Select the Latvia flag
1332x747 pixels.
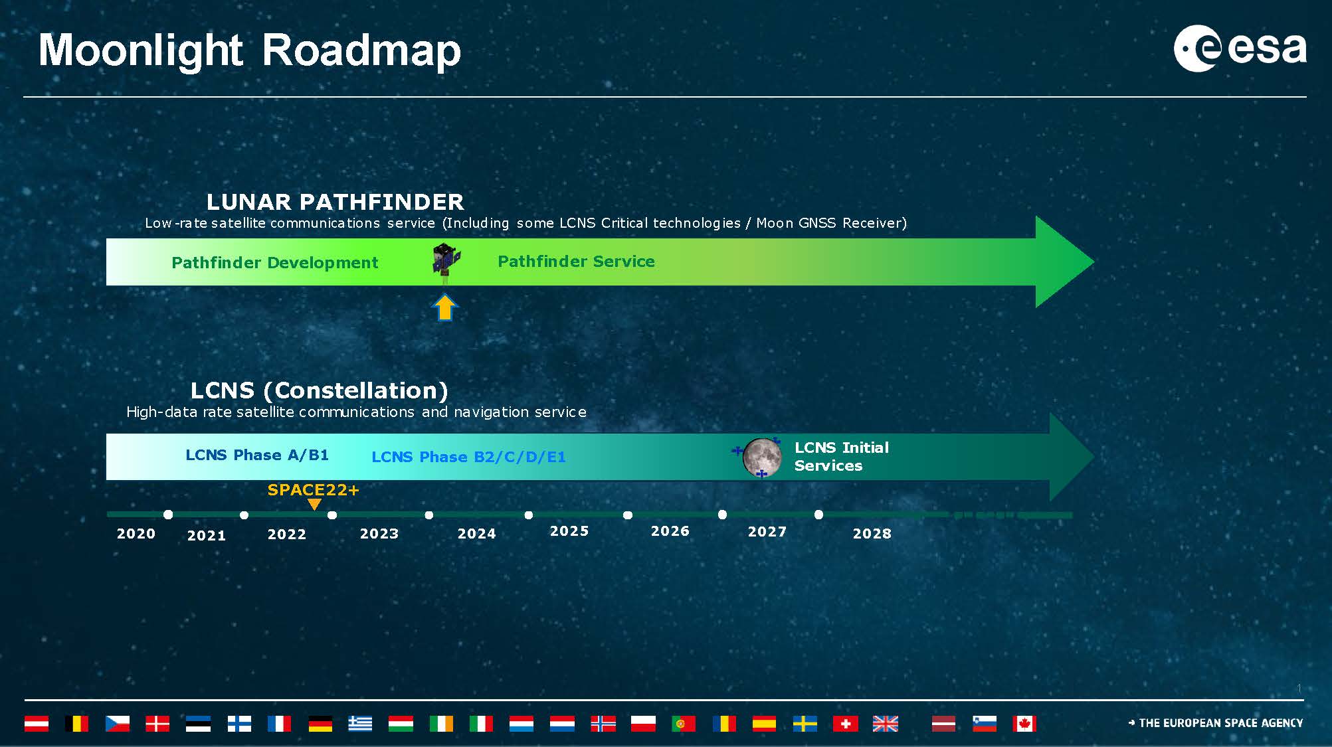click(944, 724)
